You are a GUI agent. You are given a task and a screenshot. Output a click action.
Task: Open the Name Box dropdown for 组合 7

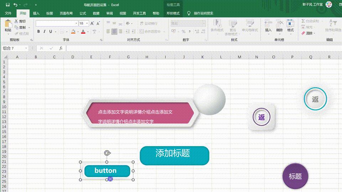26,48
